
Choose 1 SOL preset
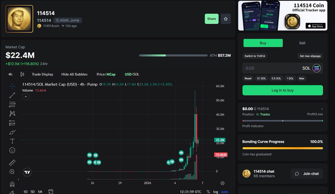click(290, 78)
